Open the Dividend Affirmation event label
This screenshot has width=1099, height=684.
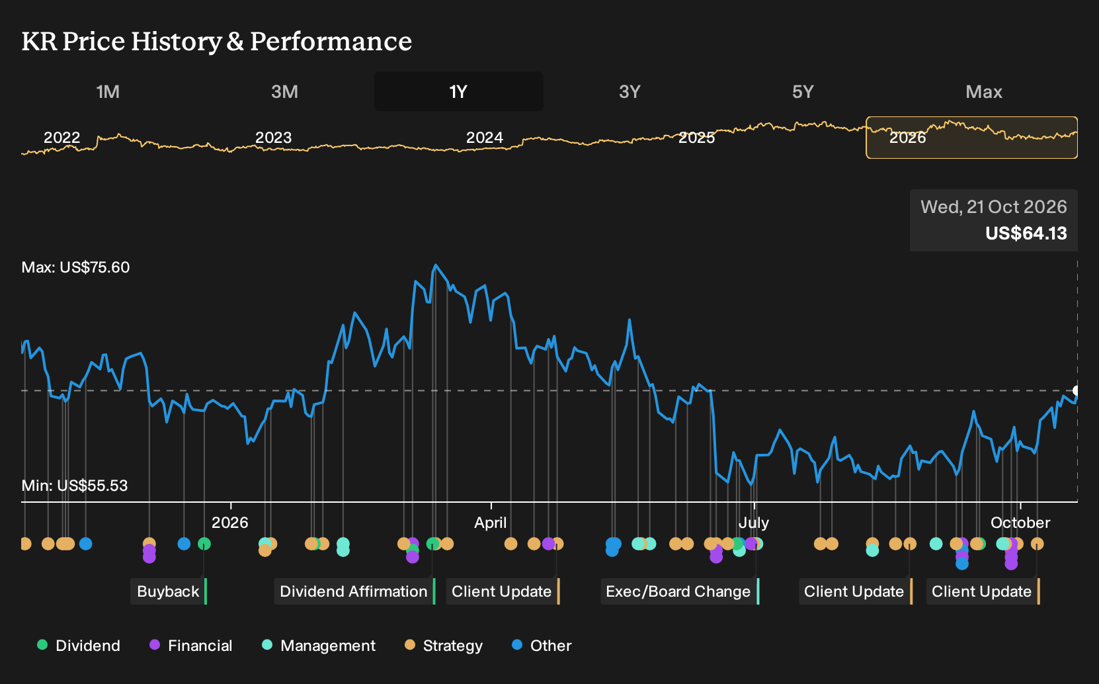pos(354,591)
